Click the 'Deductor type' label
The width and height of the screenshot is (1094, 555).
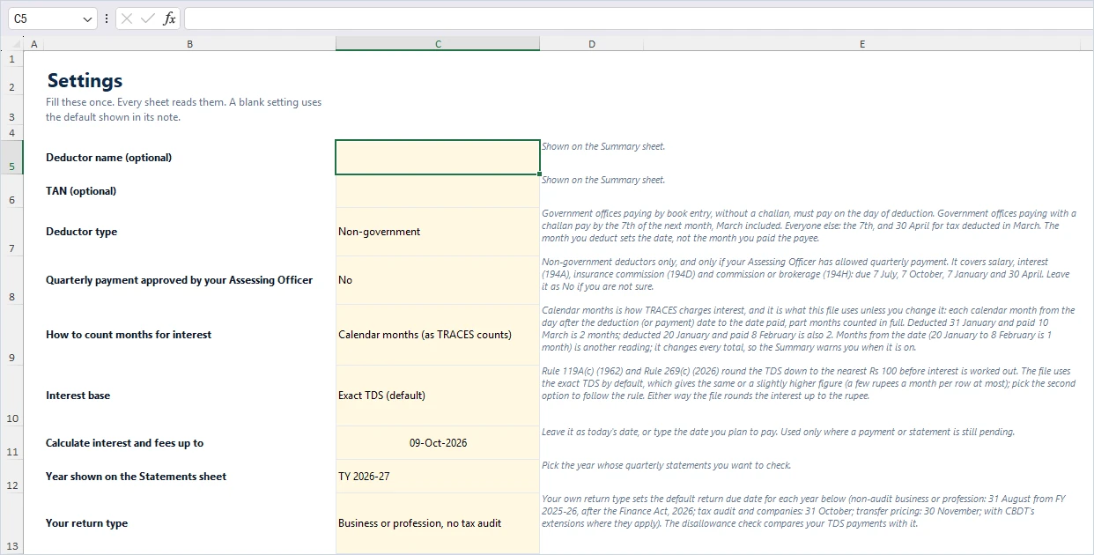81,232
